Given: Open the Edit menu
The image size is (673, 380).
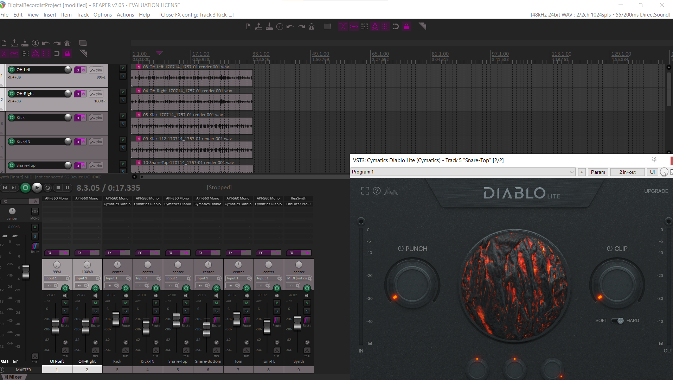Looking at the screenshot, I should pos(18,15).
